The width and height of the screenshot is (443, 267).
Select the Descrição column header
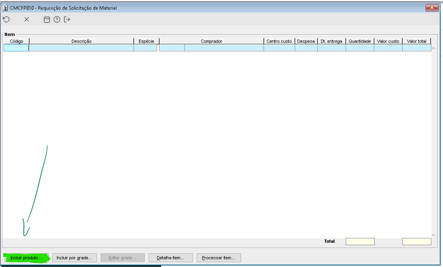(x=82, y=41)
